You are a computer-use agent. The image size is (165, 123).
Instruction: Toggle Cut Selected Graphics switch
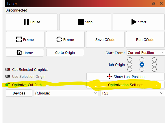8,69
